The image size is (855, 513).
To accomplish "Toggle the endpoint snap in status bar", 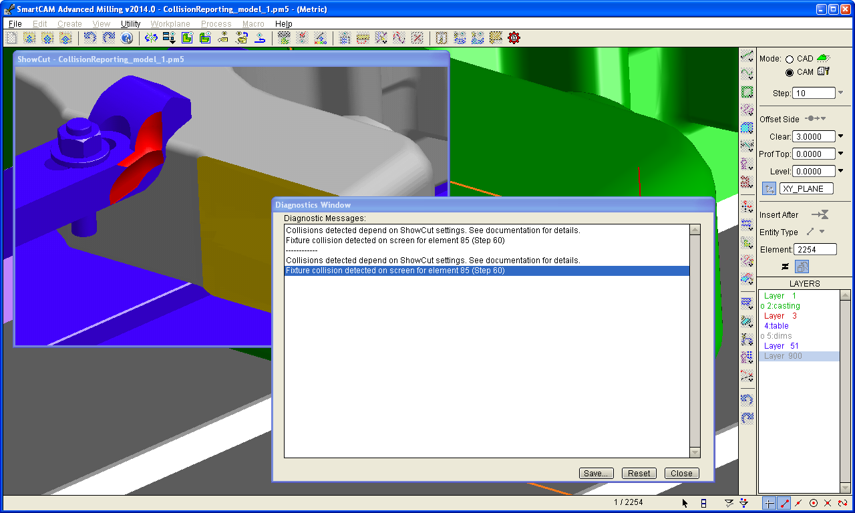I will (784, 503).
